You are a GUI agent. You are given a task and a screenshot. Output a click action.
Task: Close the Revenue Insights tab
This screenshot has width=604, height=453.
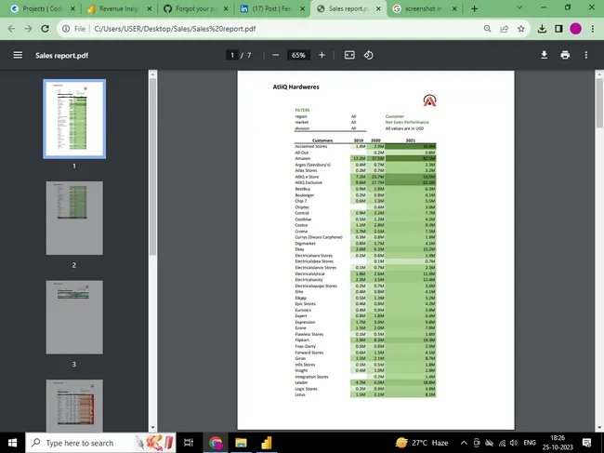(x=150, y=8)
